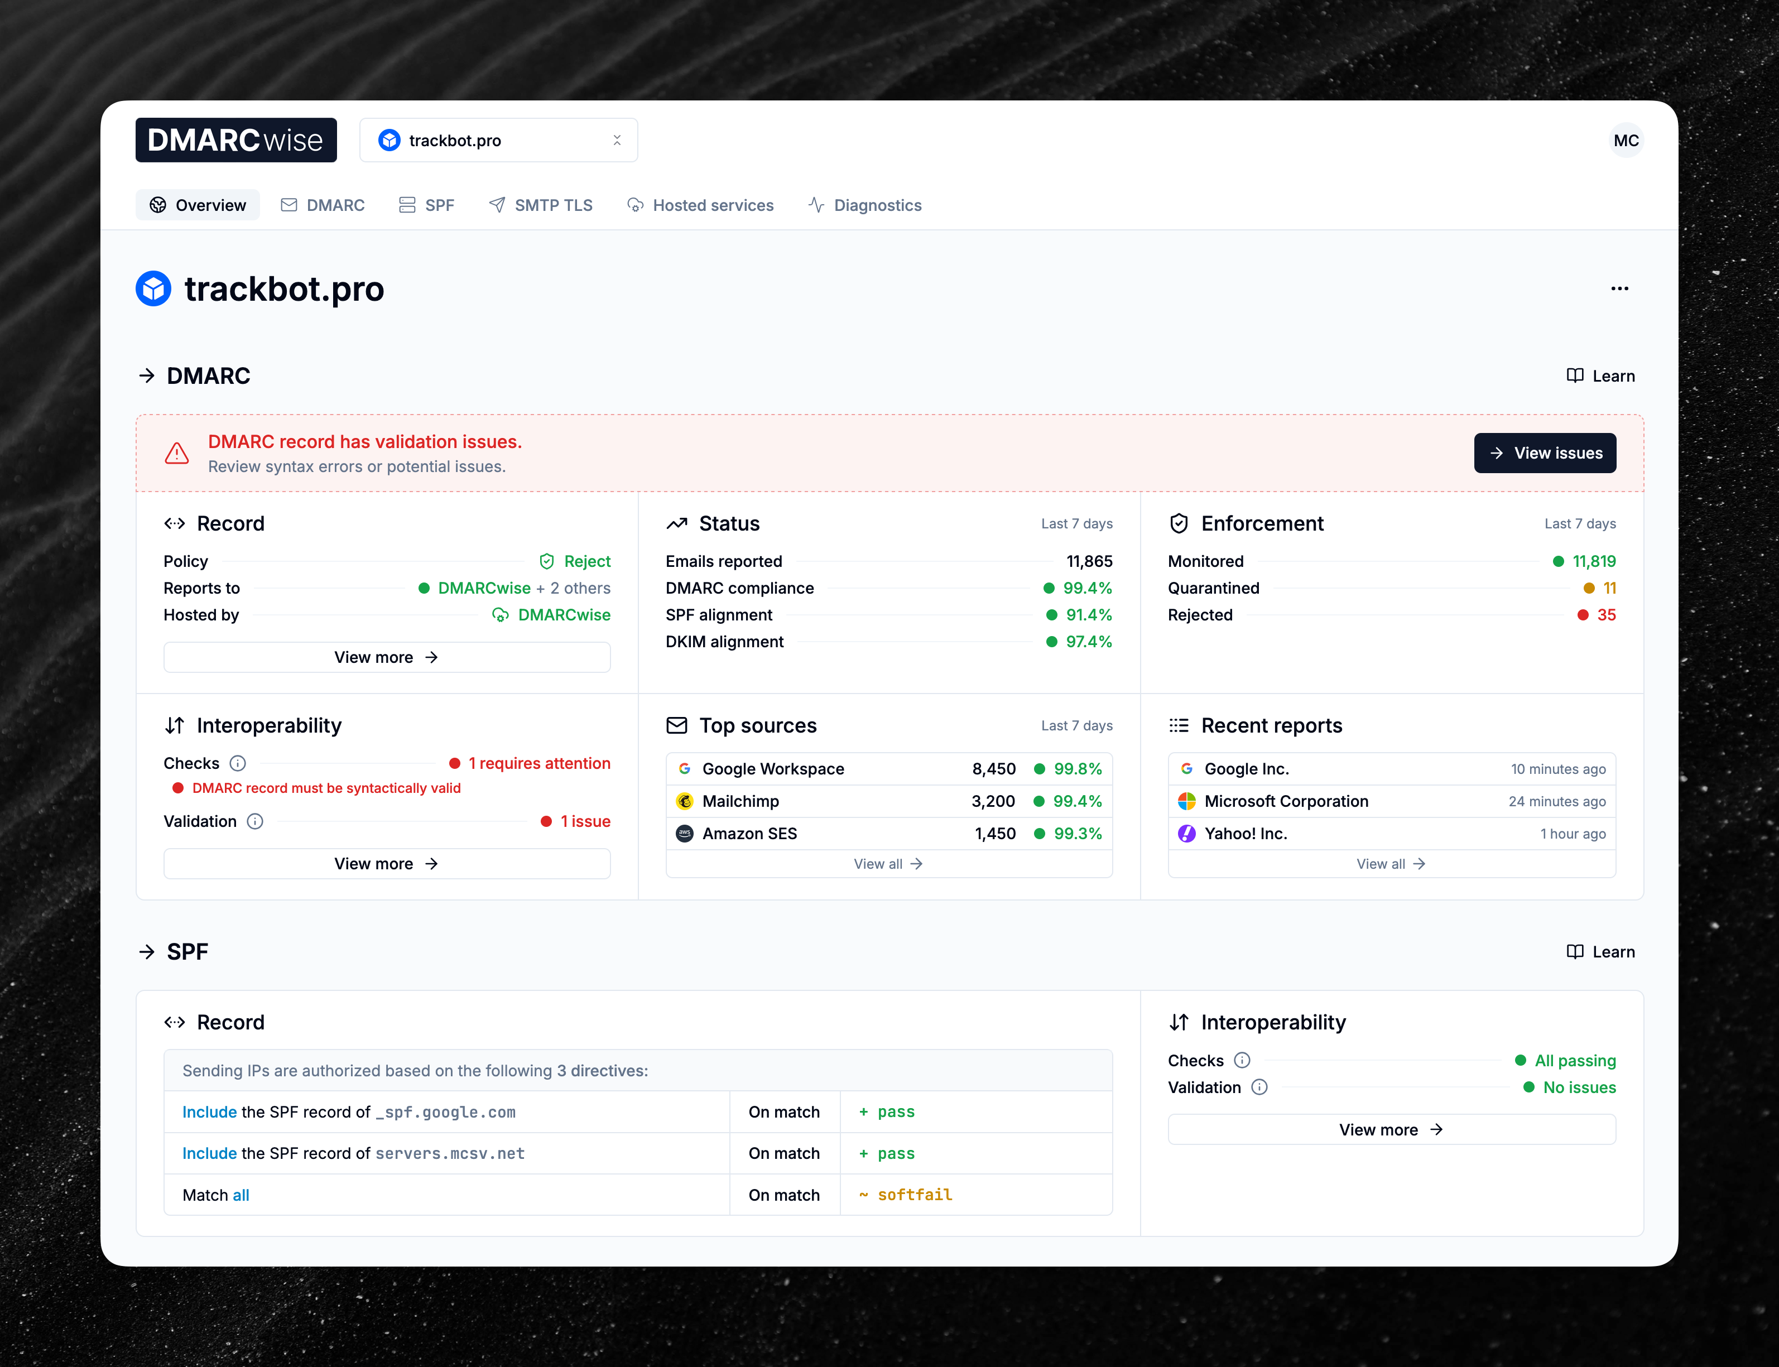The width and height of the screenshot is (1779, 1367).
Task: Open the trackbot.pro domain selector dropdown
Action: click(499, 139)
